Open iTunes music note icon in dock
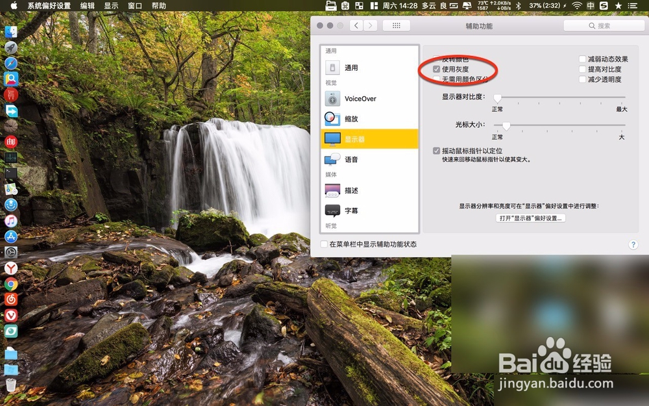This screenshot has width=649, height=406. 11,221
